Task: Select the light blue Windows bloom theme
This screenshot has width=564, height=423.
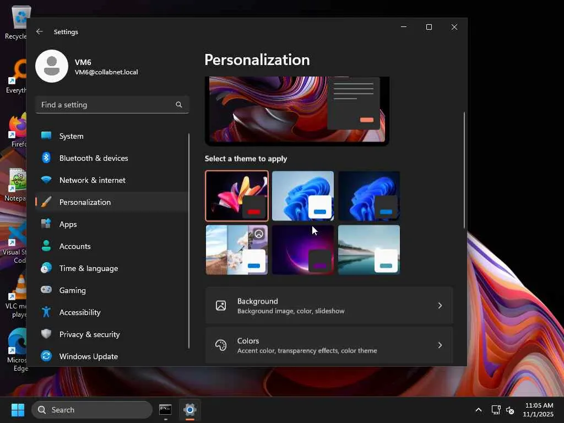Action: click(302, 196)
